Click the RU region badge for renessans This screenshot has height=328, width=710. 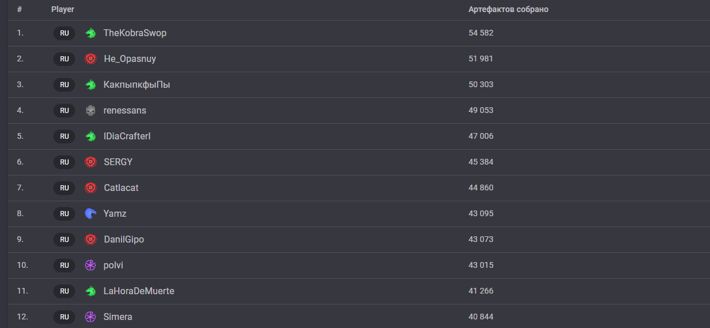[x=64, y=111]
